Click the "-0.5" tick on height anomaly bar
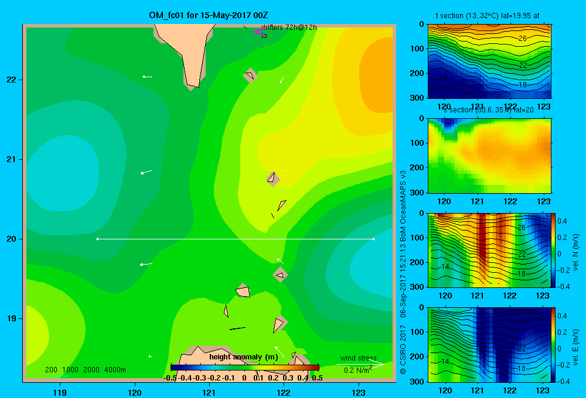Viewport: 586px width, 398px height. click(170, 378)
